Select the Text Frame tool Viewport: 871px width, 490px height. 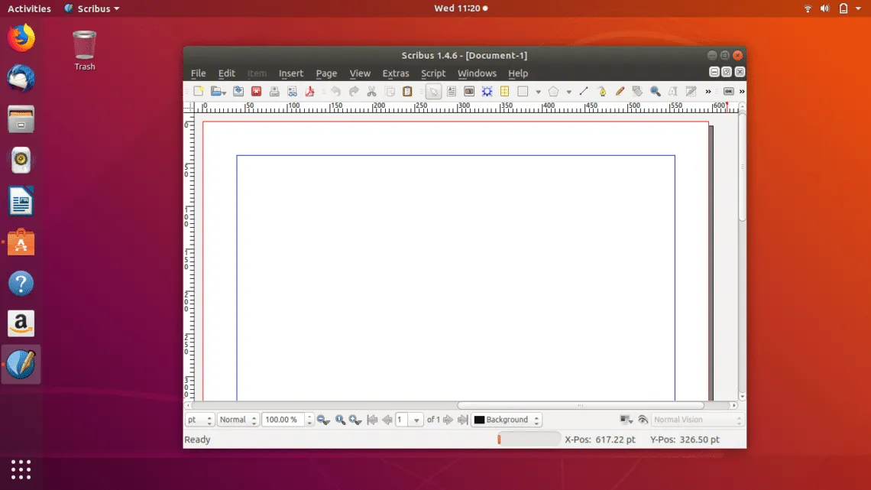pyautogui.click(x=451, y=92)
